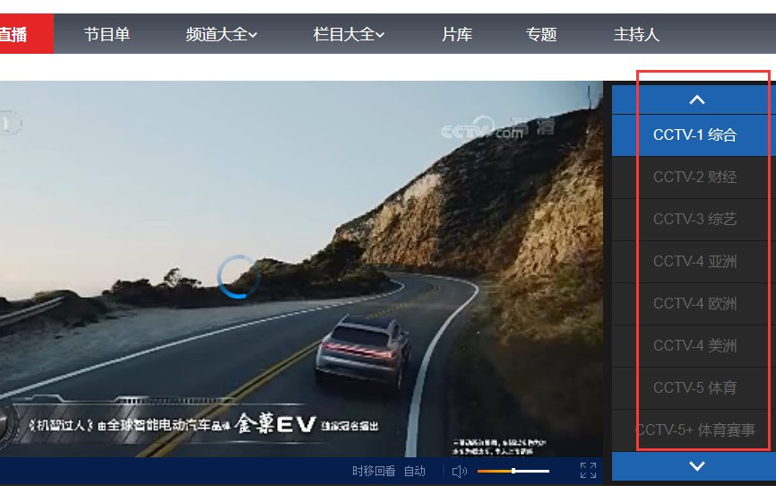The width and height of the screenshot is (776, 486).
Task: Switch to CCTV-2 财经 channel
Action: (x=694, y=178)
